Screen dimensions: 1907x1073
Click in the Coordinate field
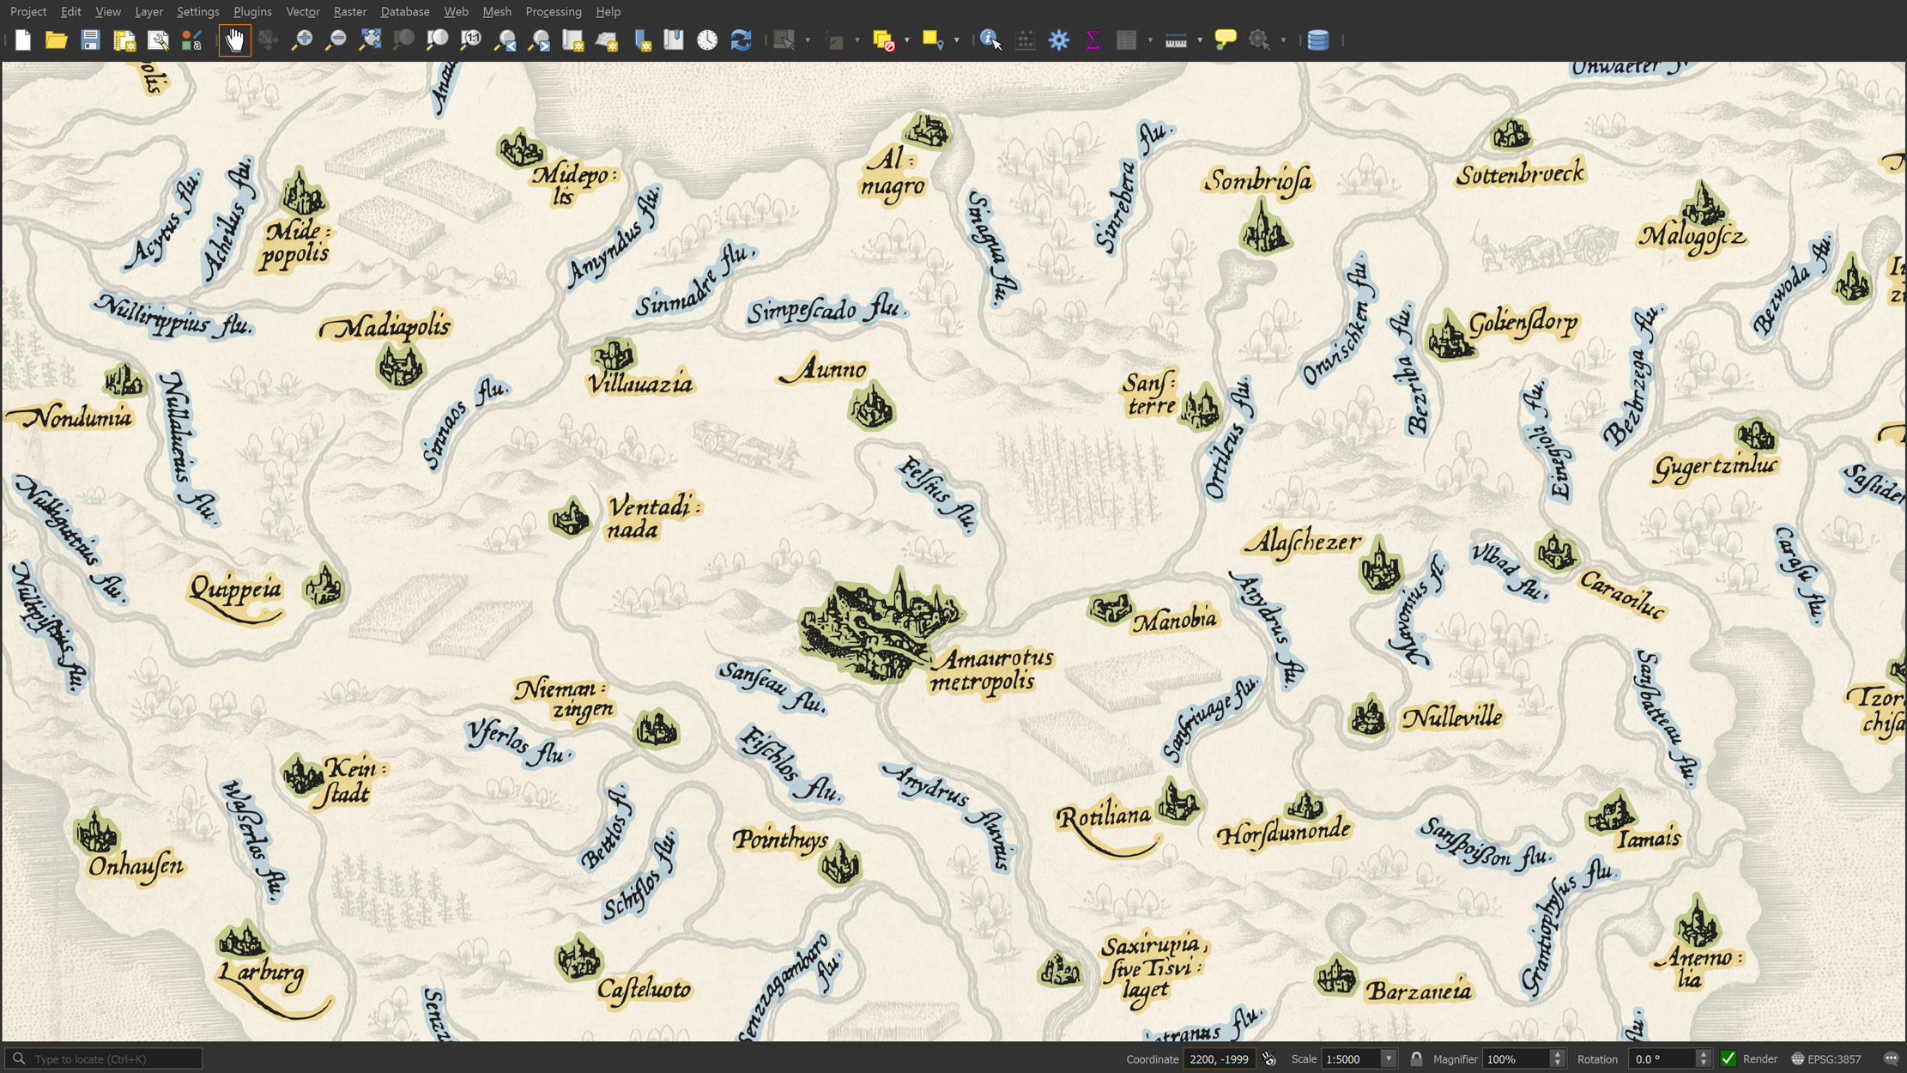point(1220,1058)
